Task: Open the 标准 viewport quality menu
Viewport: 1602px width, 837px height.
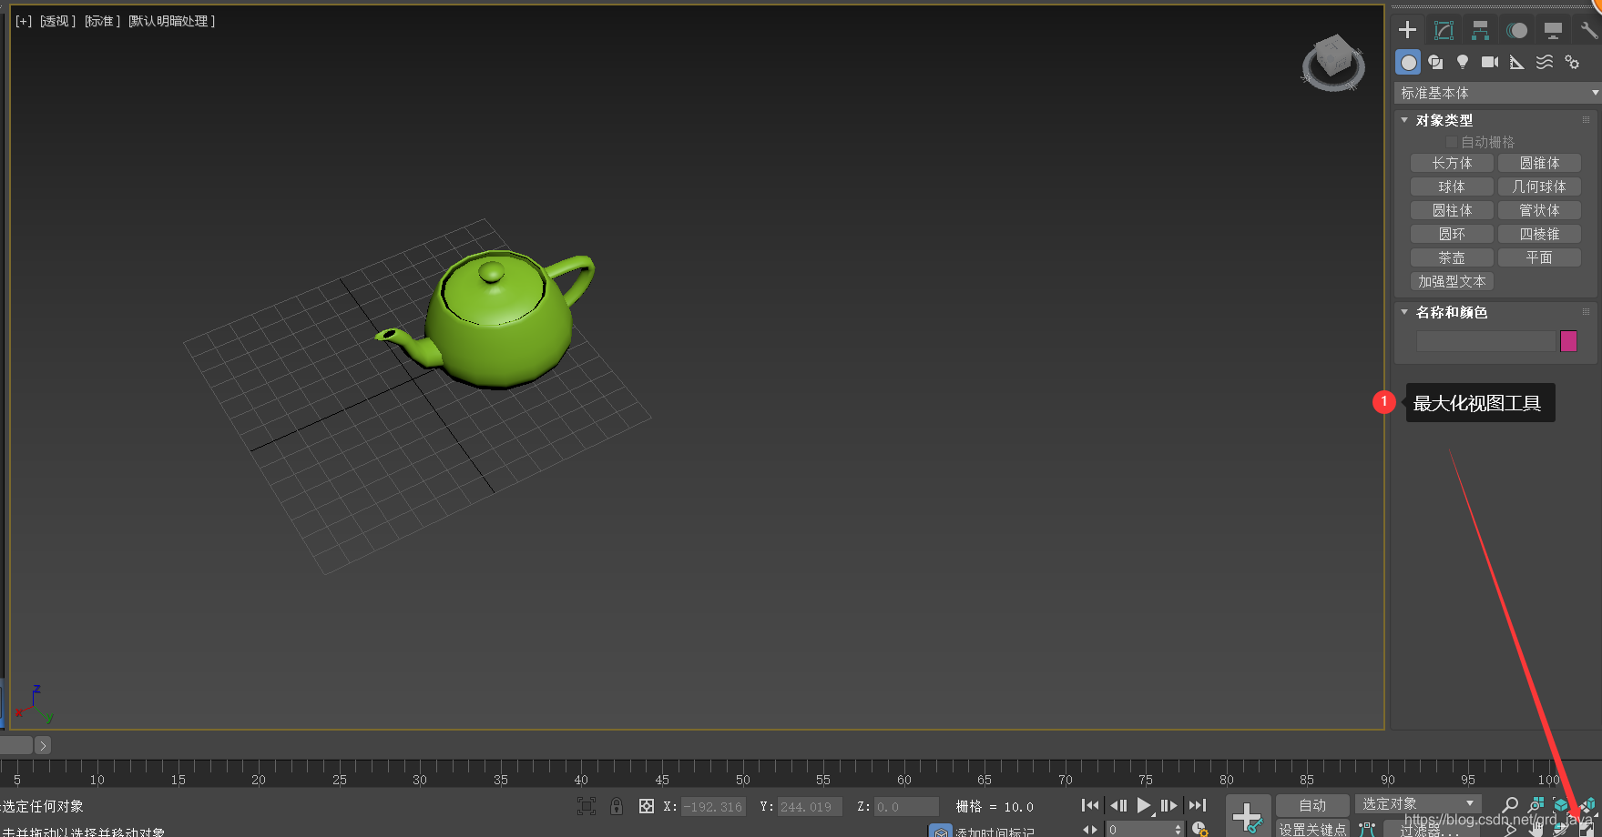Action: click(x=103, y=21)
